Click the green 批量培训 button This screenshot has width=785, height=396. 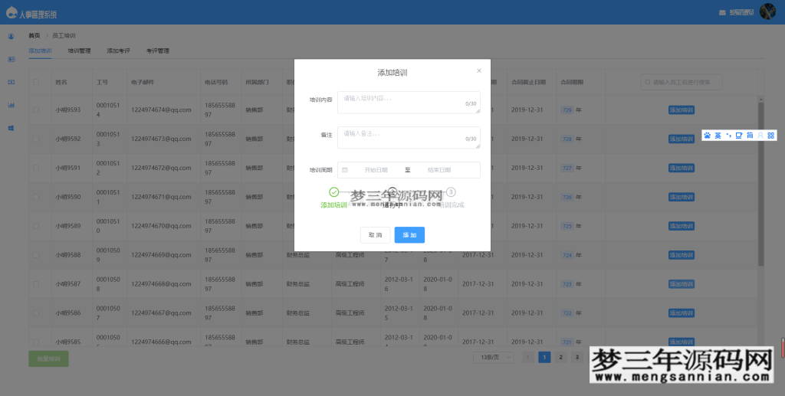(x=48, y=359)
